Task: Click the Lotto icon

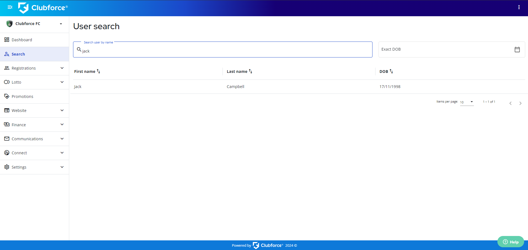Action: 7,82
